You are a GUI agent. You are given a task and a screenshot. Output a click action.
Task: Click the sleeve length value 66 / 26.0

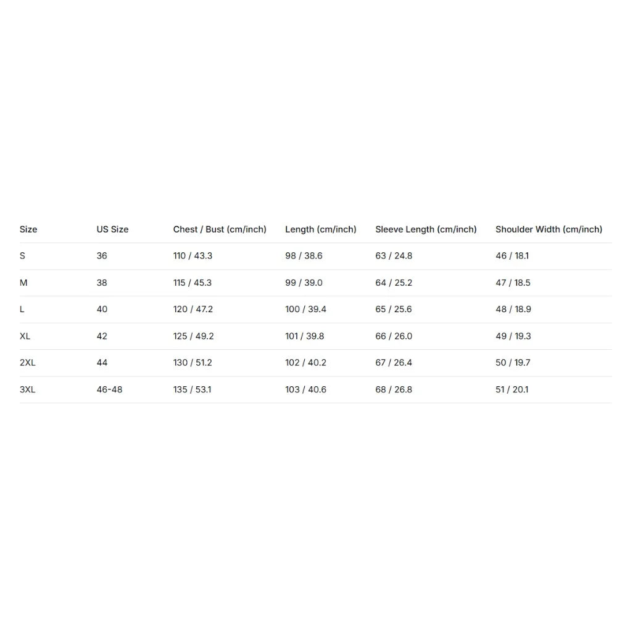point(394,336)
